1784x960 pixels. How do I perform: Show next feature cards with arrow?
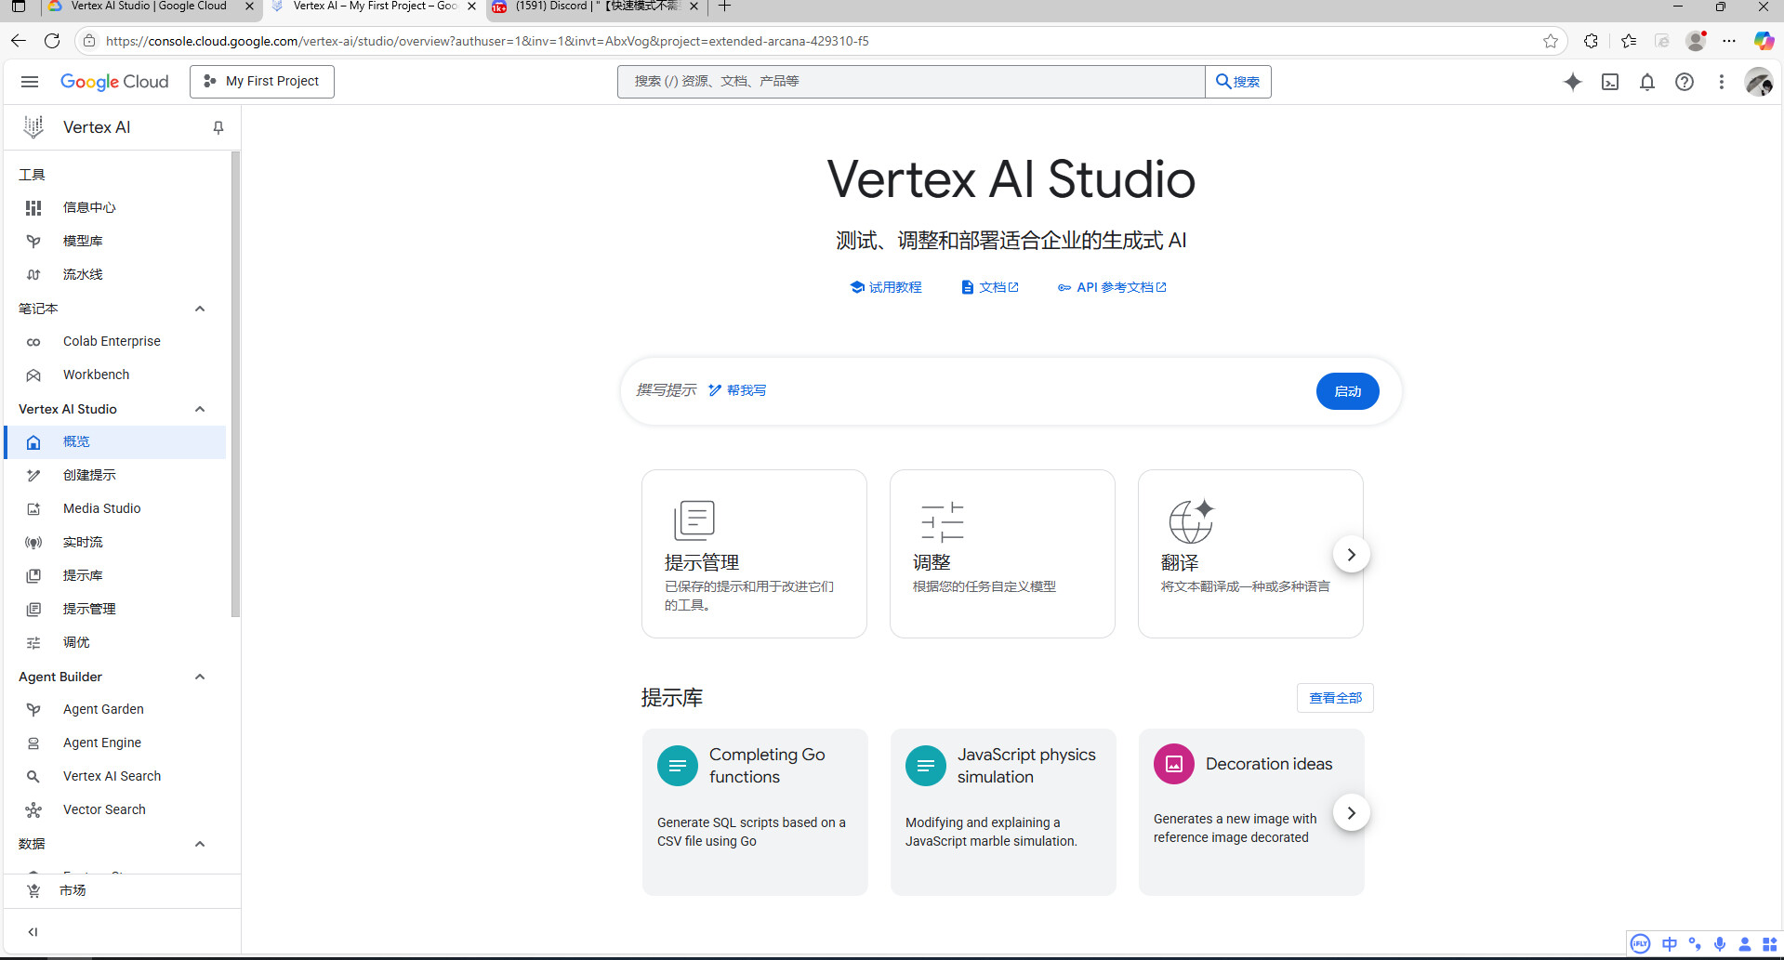point(1351,555)
